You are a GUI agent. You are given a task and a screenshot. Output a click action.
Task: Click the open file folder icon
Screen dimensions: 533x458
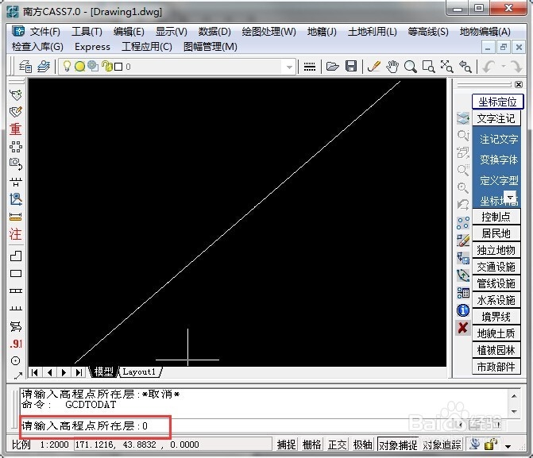(333, 66)
